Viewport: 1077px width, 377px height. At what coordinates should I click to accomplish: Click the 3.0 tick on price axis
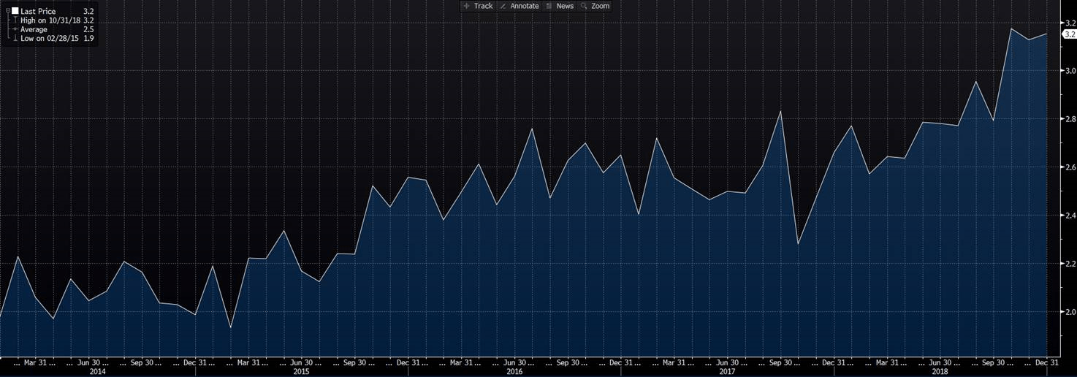[x=1069, y=71]
